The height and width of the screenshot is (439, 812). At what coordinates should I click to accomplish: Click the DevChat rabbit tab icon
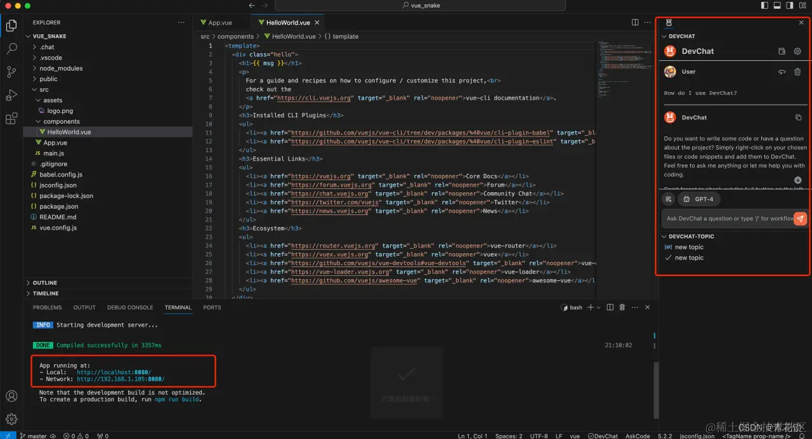click(x=669, y=23)
